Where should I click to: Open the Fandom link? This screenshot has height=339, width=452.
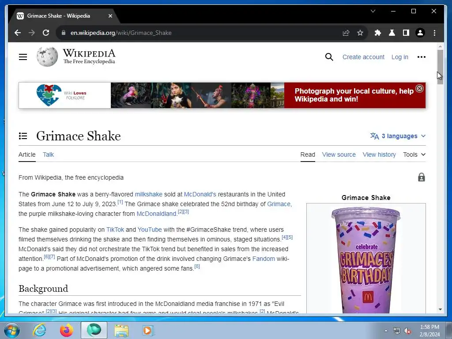click(264, 259)
